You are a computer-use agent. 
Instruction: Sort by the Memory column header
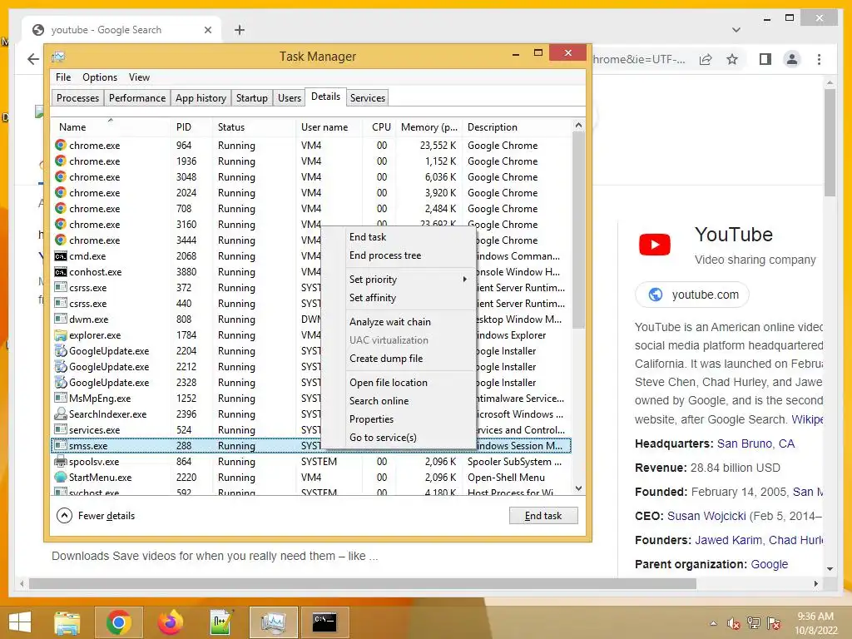coord(429,127)
